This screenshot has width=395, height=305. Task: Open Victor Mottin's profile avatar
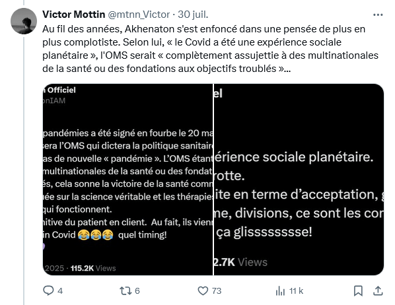[24, 21]
